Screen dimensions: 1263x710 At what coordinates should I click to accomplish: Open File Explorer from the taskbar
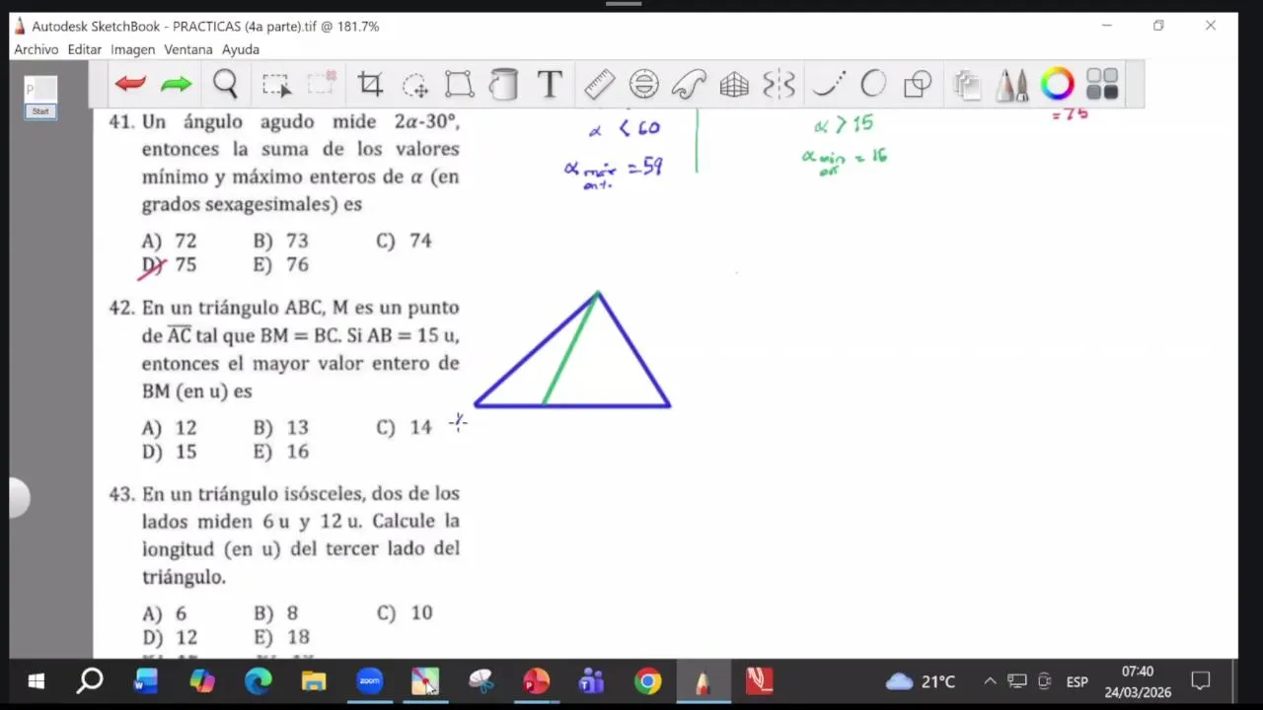tap(314, 681)
